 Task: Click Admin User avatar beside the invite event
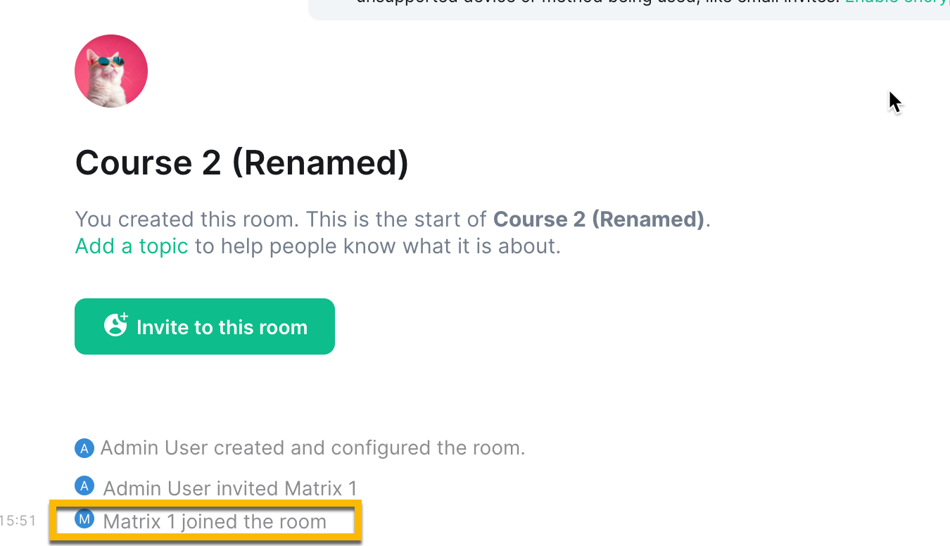[84, 486]
